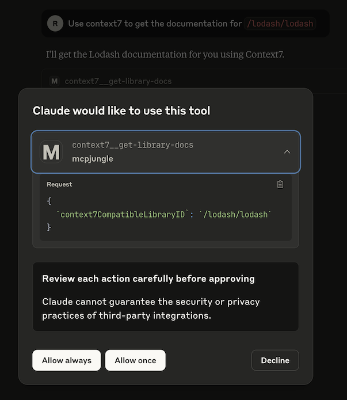Click the Request section label
This screenshot has height=400, width=347.
pyautogui.click(x=59, y=184)
